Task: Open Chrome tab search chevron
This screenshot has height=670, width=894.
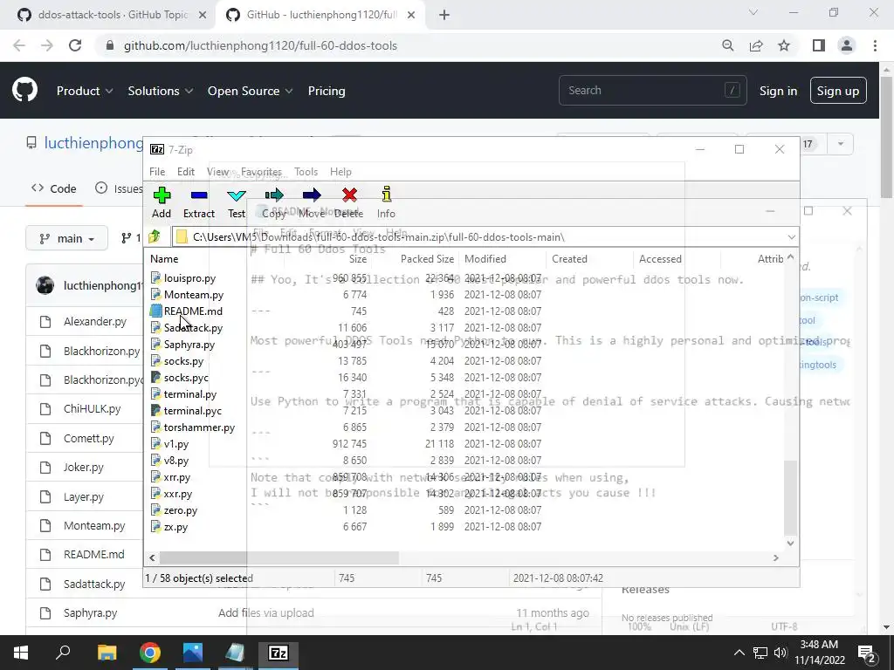Action: (753, 12)
